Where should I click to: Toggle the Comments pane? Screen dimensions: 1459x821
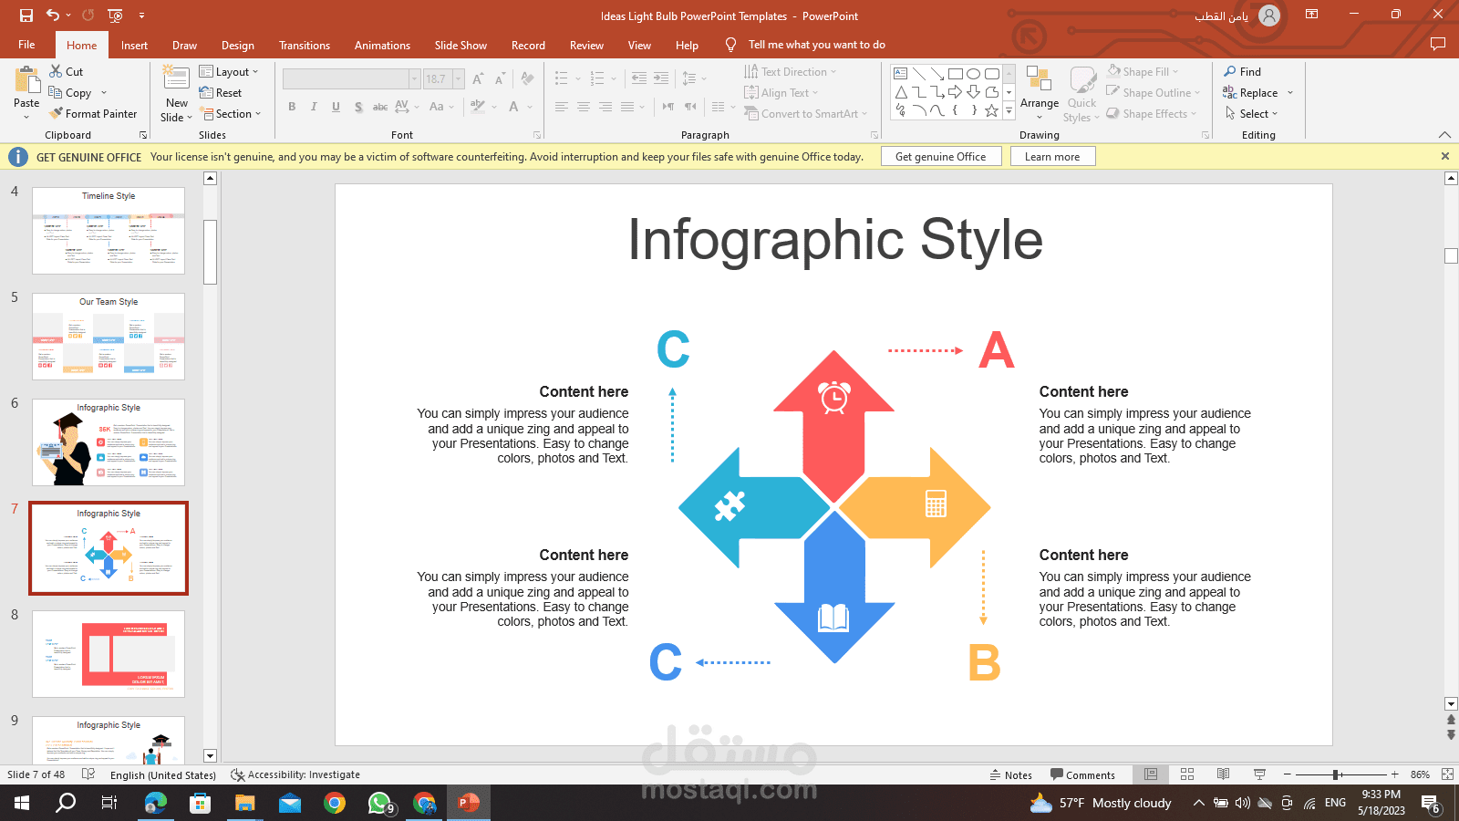point(1082,774)
